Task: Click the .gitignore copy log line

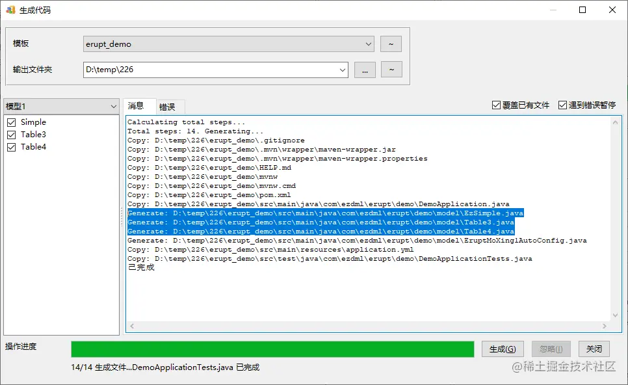Action: pos(216,140)
